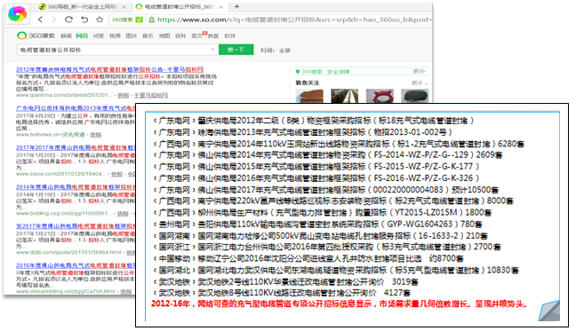Open the 2012年度肇庆供电局 search result link

coord(109,69)
